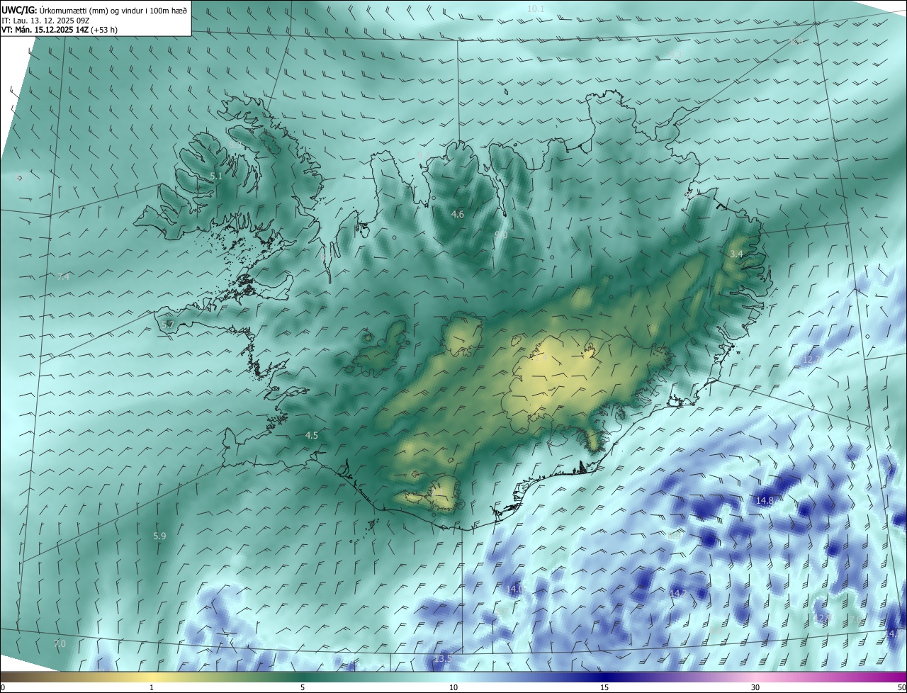
Task: Select tick label 5 on the color scale
Action: pos(303,687)
